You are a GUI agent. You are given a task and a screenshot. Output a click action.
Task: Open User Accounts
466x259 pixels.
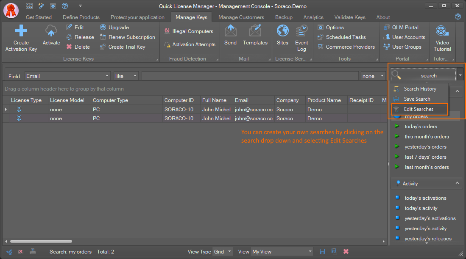(x=404, y=37)
